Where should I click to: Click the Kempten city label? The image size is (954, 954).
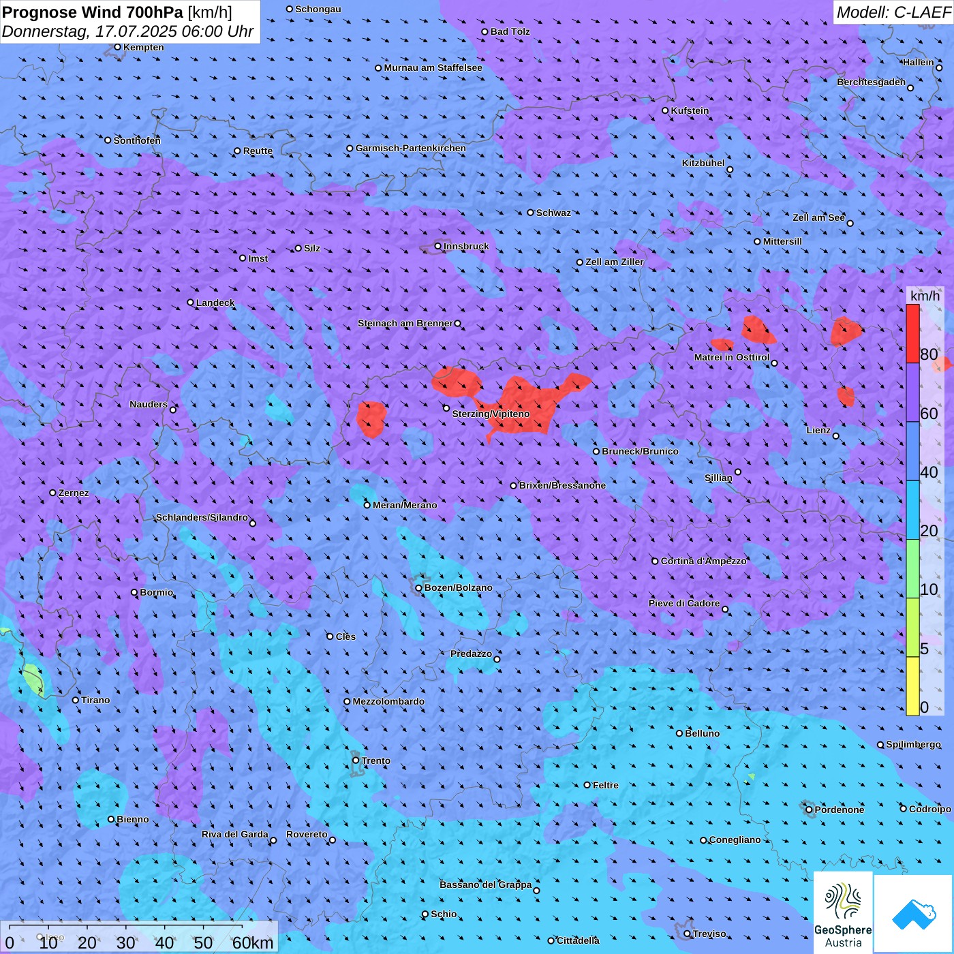point(144,47)
